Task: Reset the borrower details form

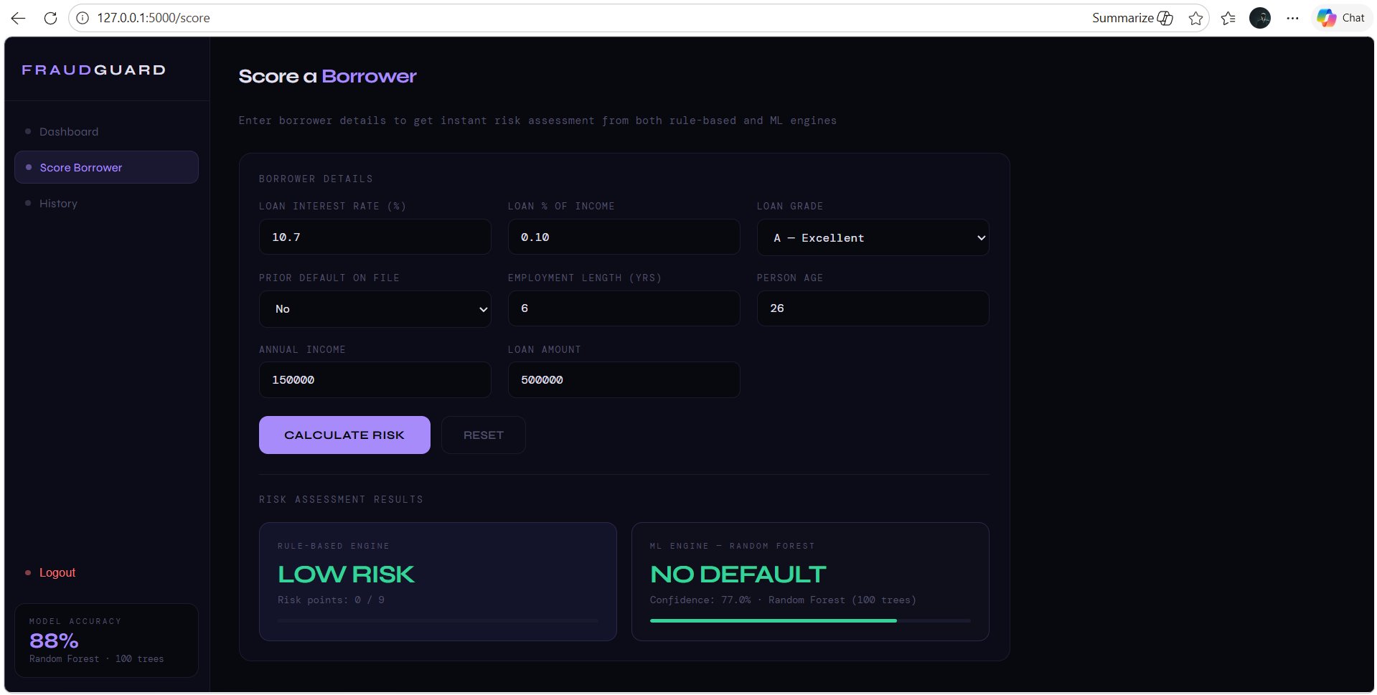Action: tap(483, 435)
